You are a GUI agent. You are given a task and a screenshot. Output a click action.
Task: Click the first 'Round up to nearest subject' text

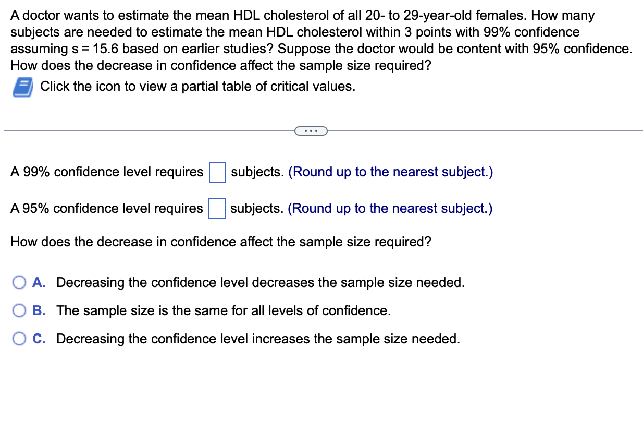coord(390,172)
